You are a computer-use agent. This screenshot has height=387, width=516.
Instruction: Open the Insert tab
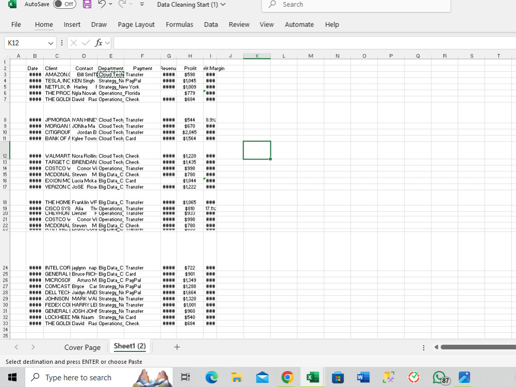(72, 25)
